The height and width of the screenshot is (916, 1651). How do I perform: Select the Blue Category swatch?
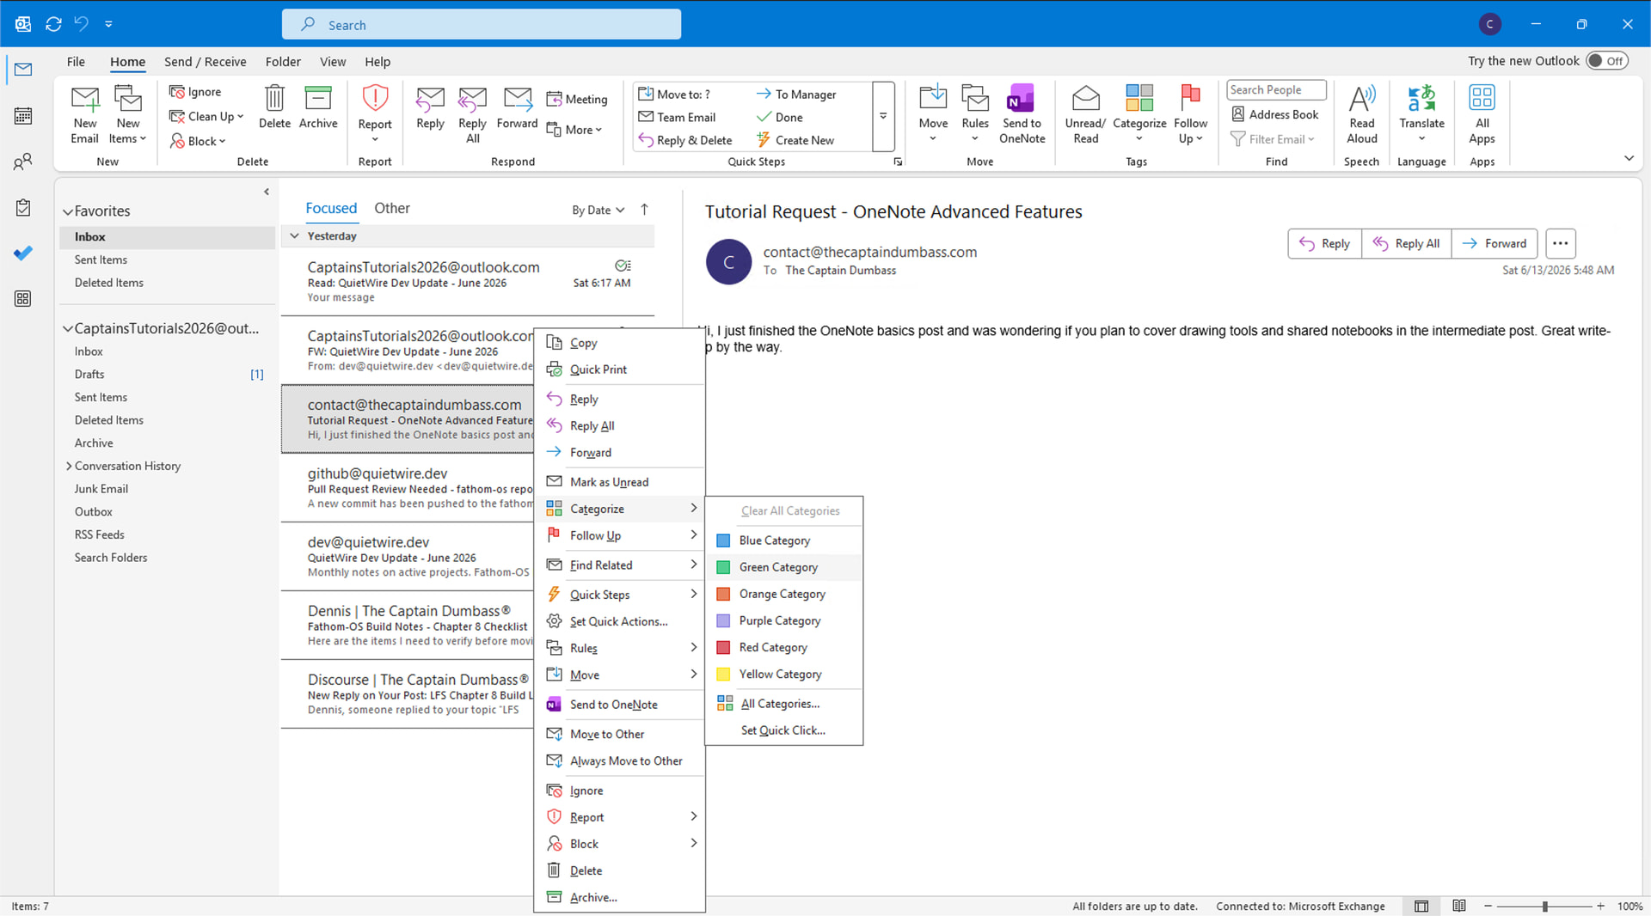[723, 540]
